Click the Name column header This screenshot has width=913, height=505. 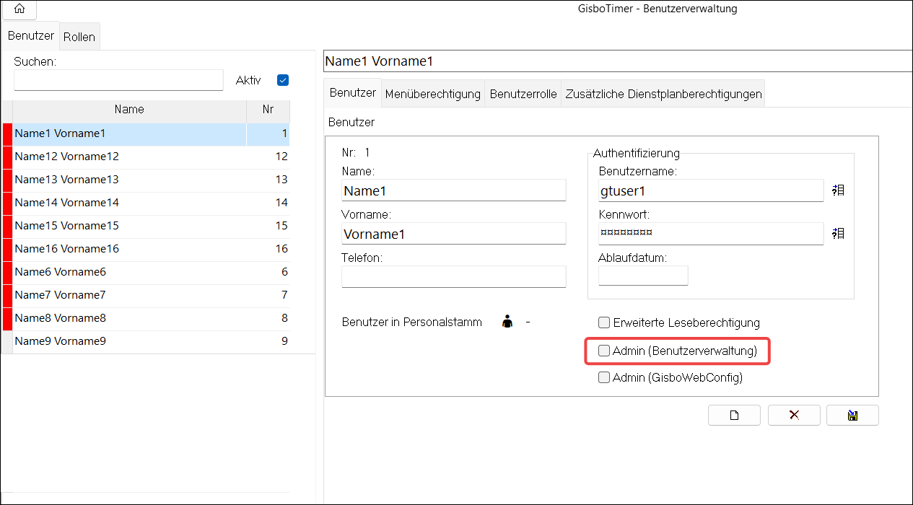(x=129, y=110)
